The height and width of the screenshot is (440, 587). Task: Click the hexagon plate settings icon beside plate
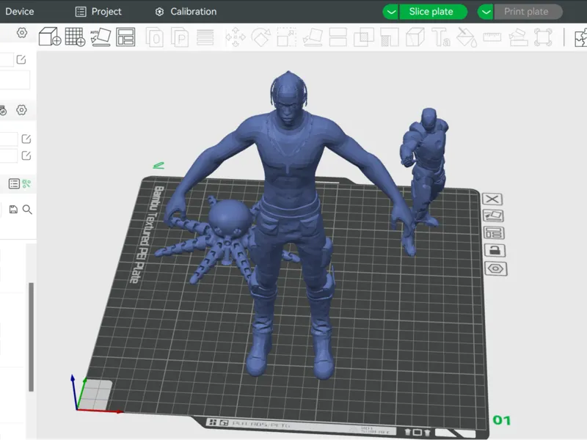tap(496, 268)
